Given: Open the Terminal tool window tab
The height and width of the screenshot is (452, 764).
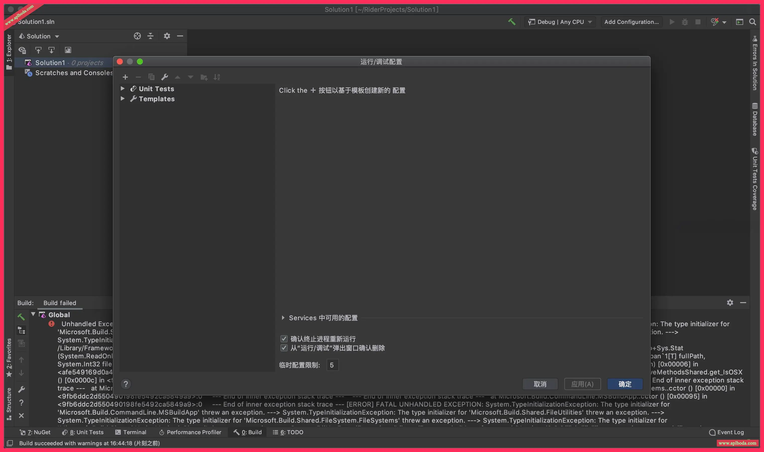Looking at the screenshot, I should (x=131, y=432).
